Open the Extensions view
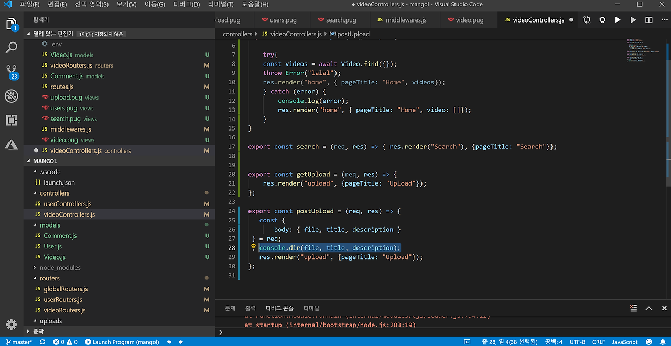 pyautogui.click(x=12, y=121)
